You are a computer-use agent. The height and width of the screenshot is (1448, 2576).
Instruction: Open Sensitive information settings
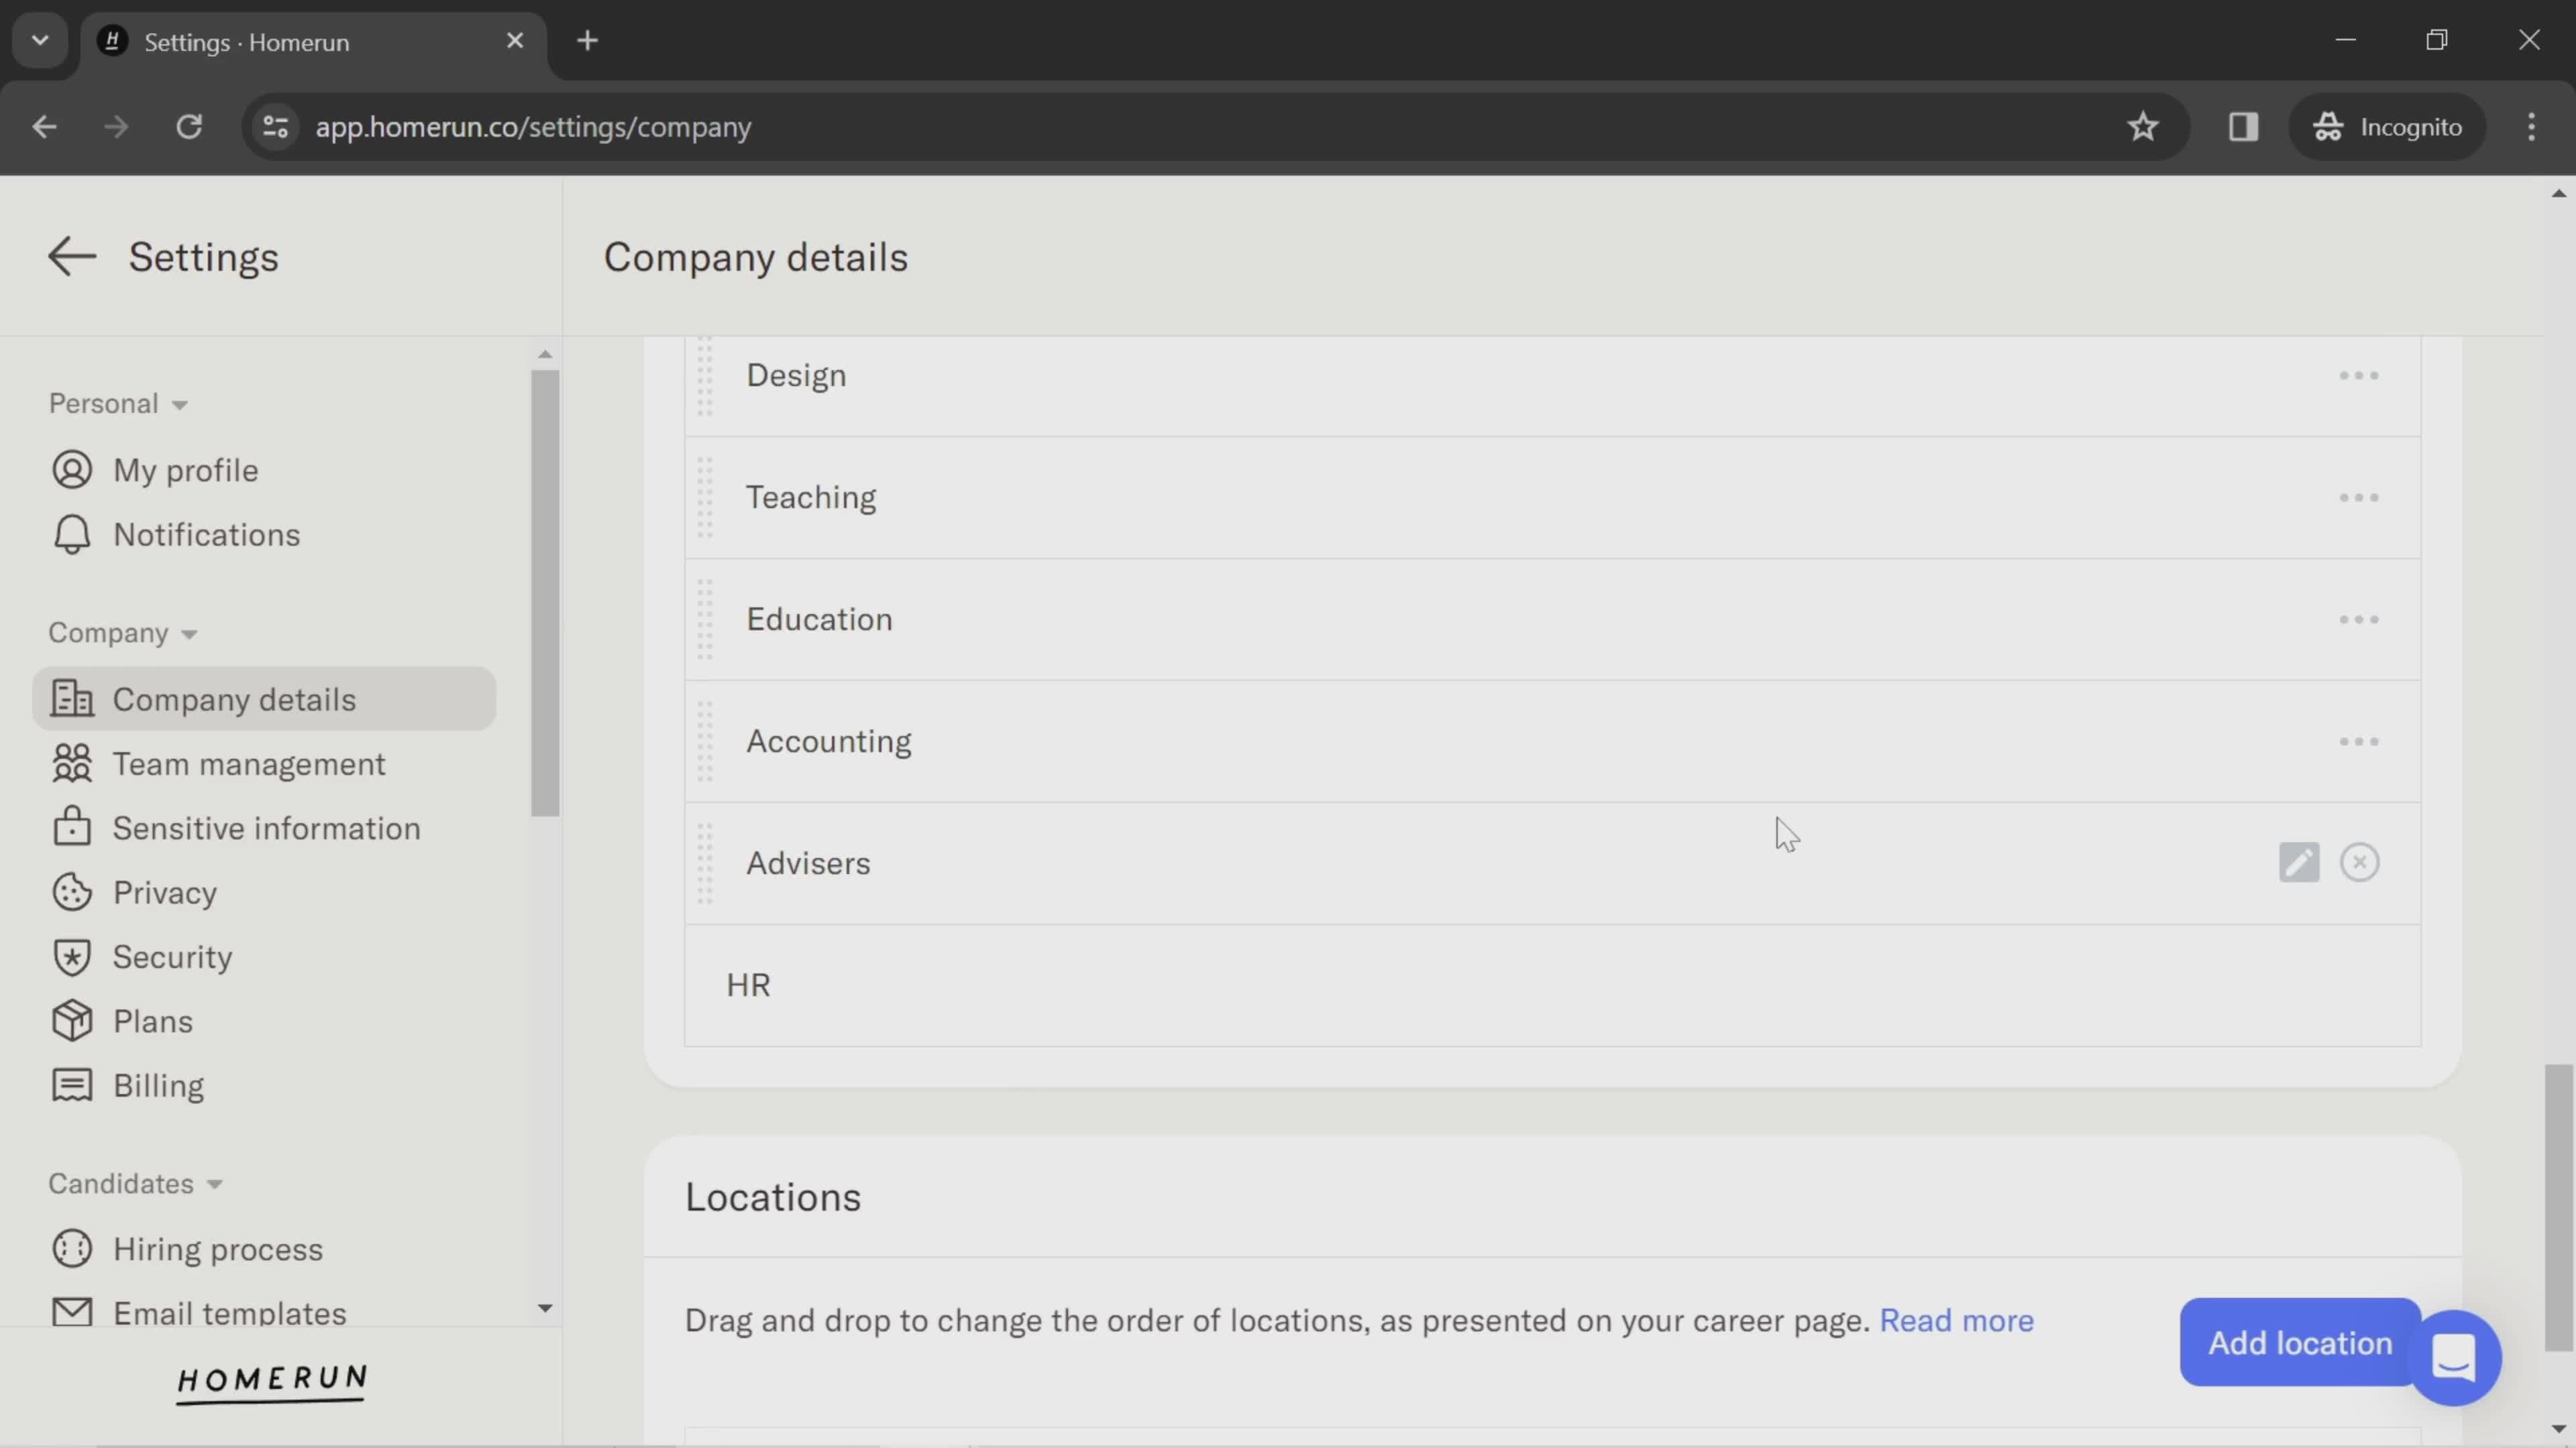(266, 827)
